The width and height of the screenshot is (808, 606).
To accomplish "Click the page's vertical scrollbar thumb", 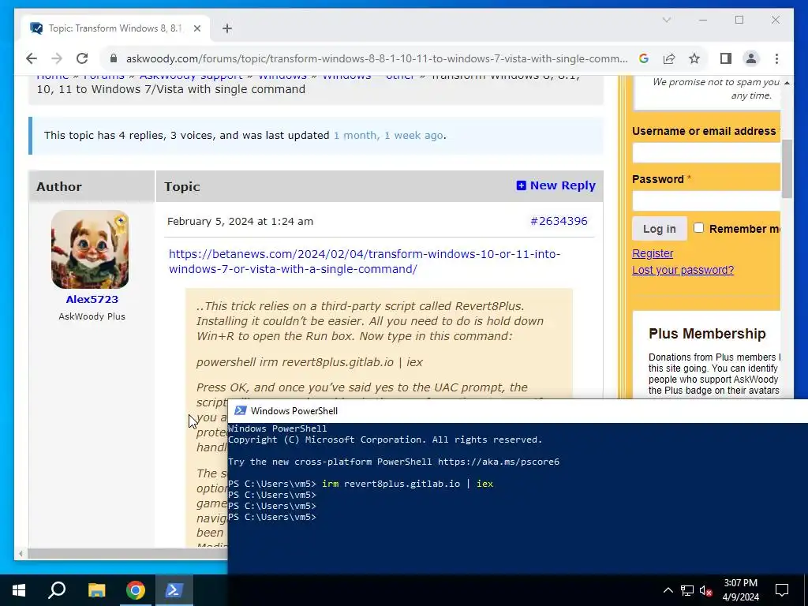I will click(787, 168).
